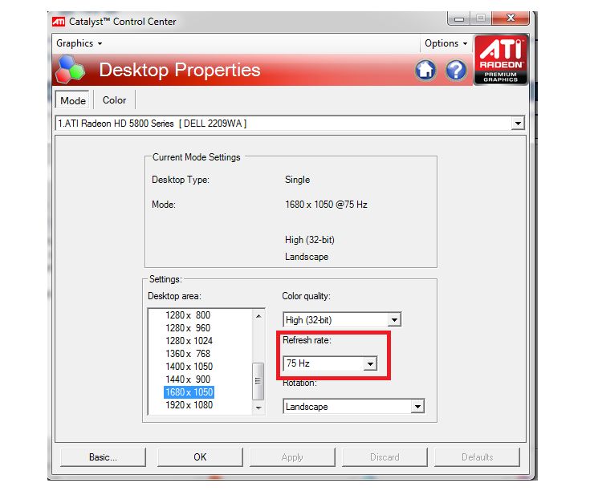Click the OK button
Screen dimensions: 590x495
pyautogui.click(x=200, y=457)
